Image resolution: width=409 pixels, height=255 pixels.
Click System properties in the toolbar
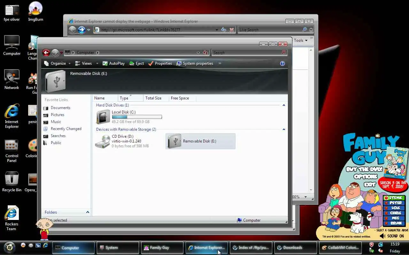[x=195, y=63]
